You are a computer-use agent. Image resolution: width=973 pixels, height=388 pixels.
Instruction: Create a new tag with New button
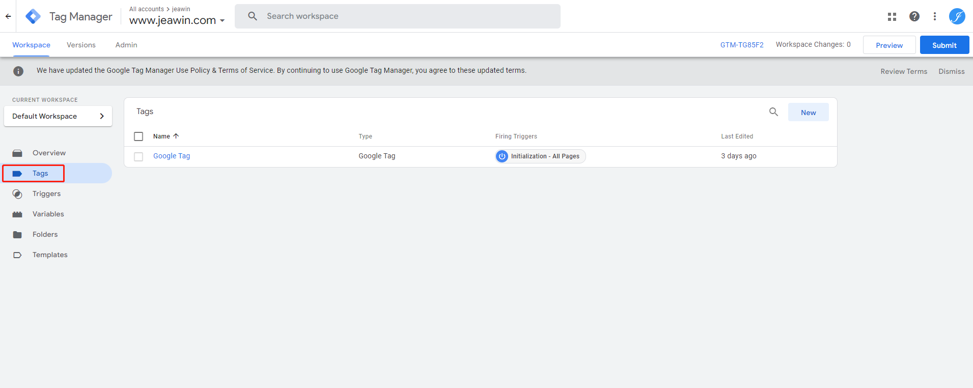[x=808, y=112]
